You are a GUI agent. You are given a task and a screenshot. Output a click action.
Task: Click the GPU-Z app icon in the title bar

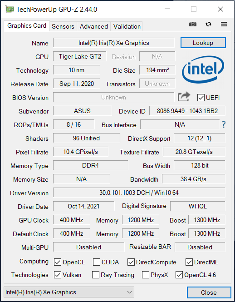[x=9, y=9]
